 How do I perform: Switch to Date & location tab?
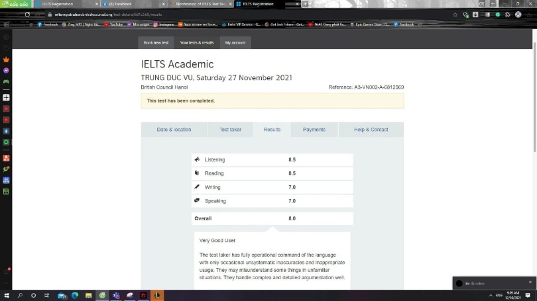(174, 130)
